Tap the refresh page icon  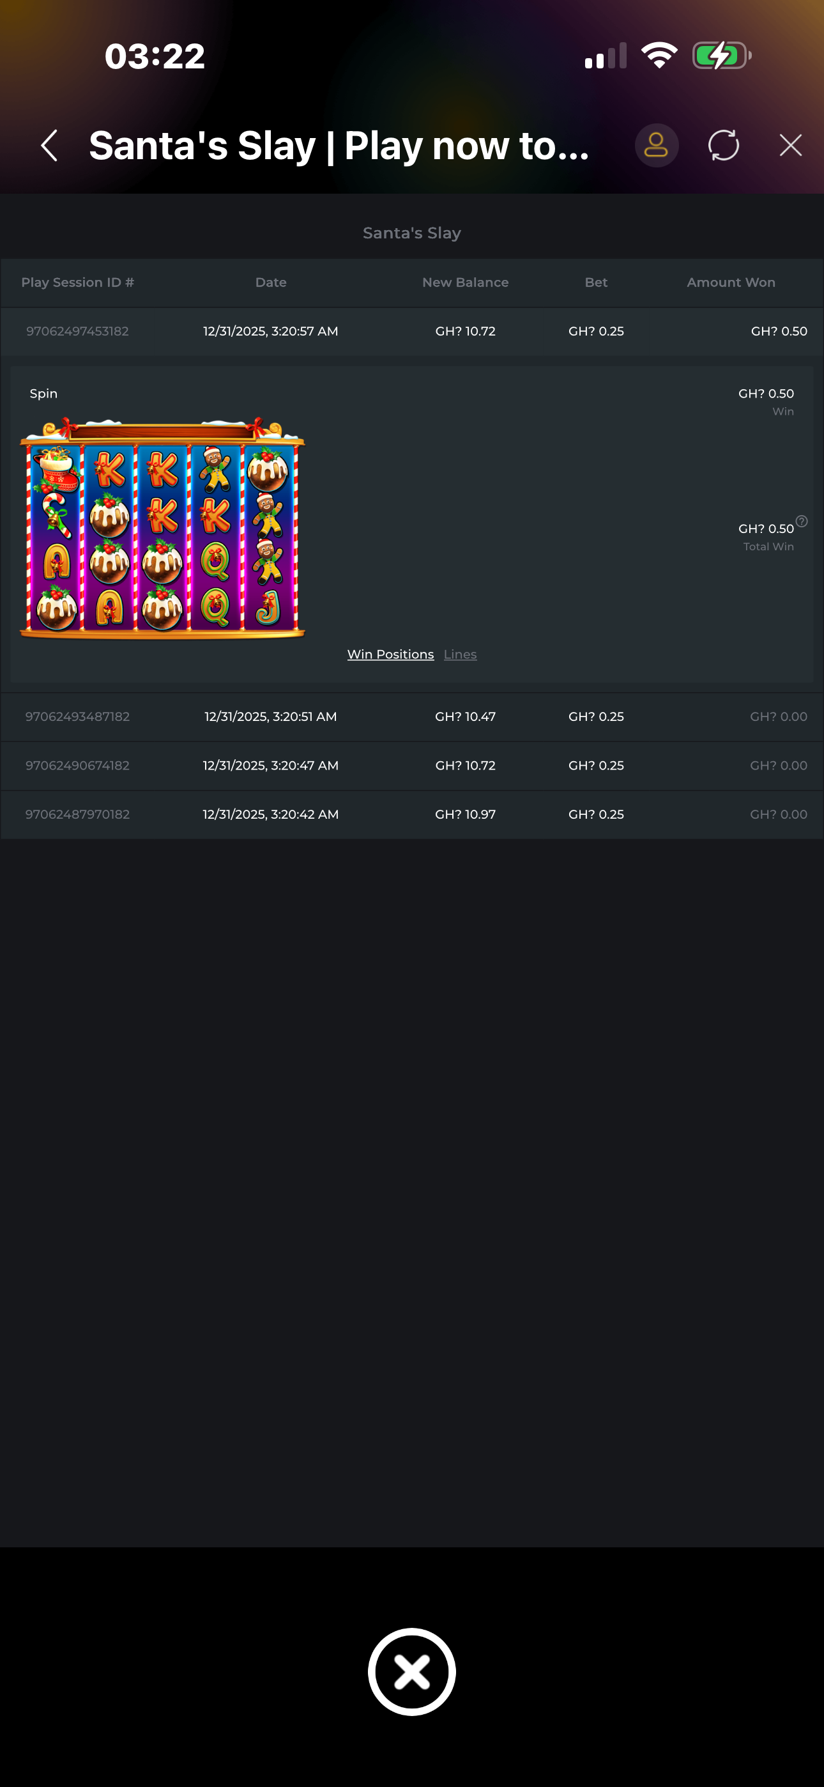click(722, 146)
